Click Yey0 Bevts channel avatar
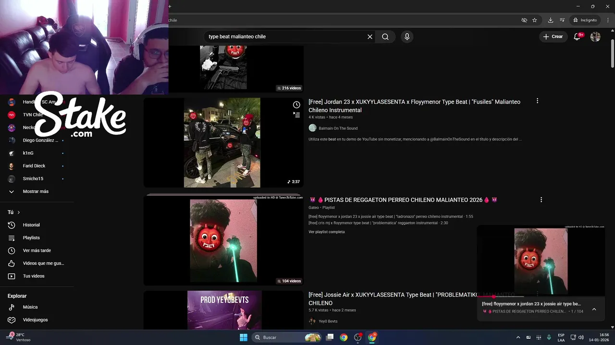615x345 pixels. pos(312,321)
